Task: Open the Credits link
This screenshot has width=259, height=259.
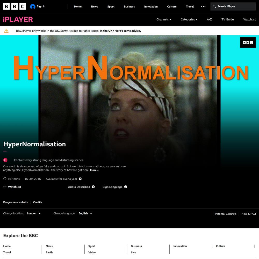Action: coord(38,202)
